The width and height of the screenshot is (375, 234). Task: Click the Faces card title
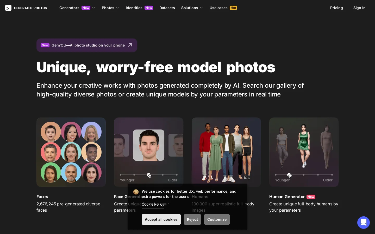(42, 197)
